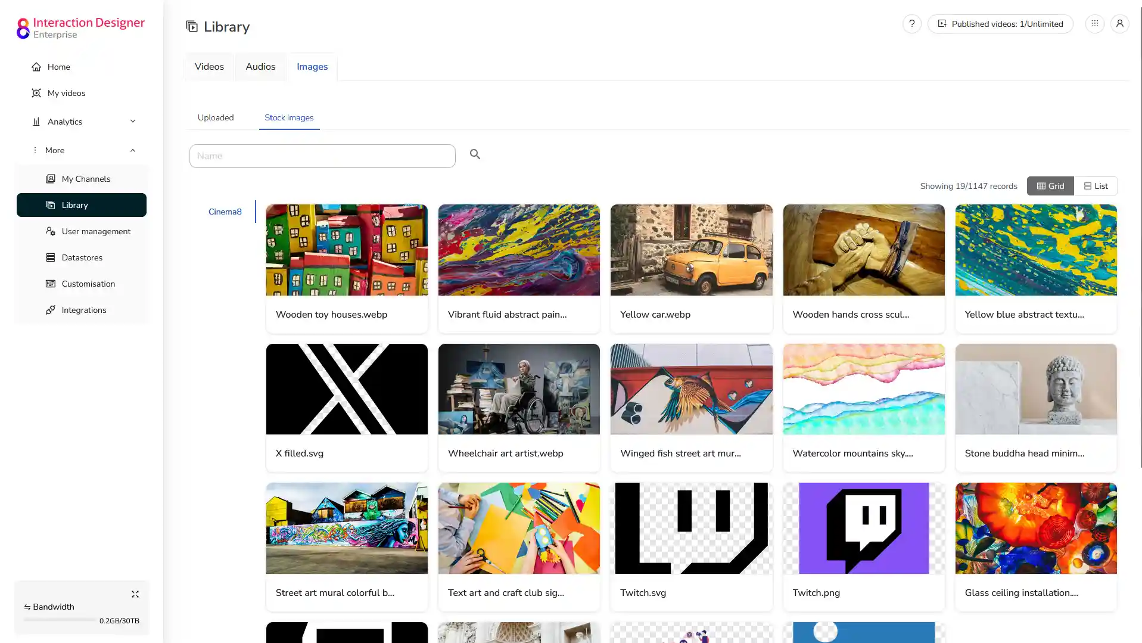1142x643 pixels.
Task: Click the 'Yellow car.webp' file name
Action: click(x=655, y=315)
